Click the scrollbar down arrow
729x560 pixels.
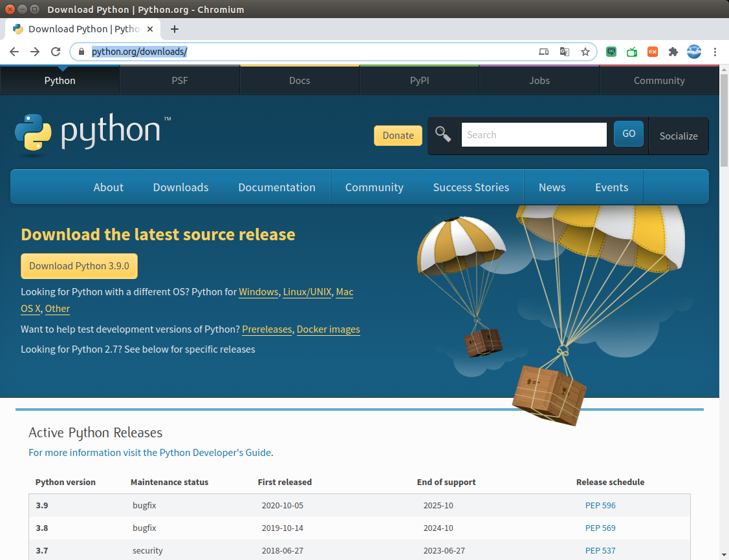click(x=724, y=555)
